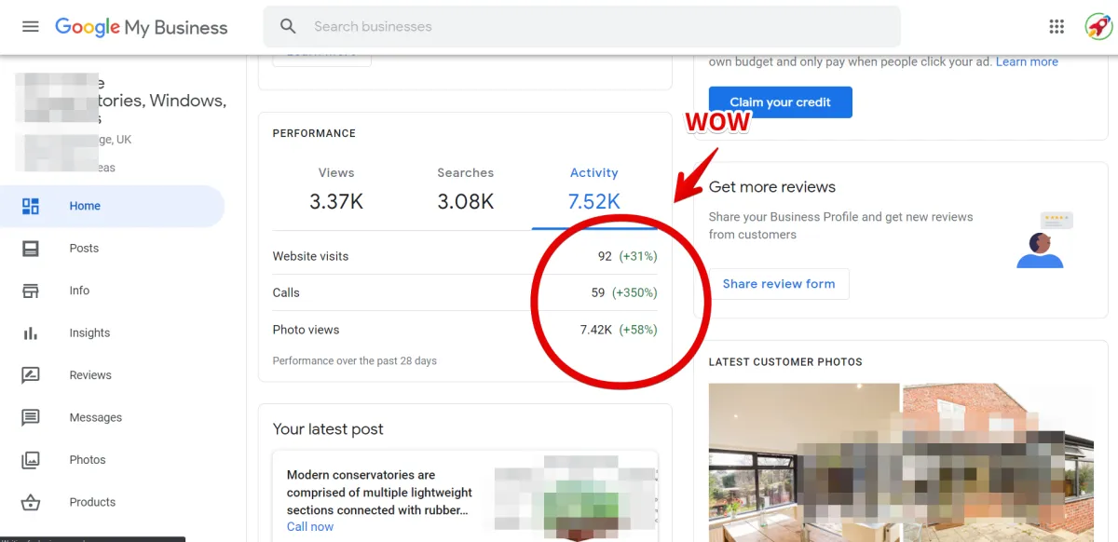Viewport: 1118px width, 542px height.
Task: Click the Call now link in post
Action: 310,527
